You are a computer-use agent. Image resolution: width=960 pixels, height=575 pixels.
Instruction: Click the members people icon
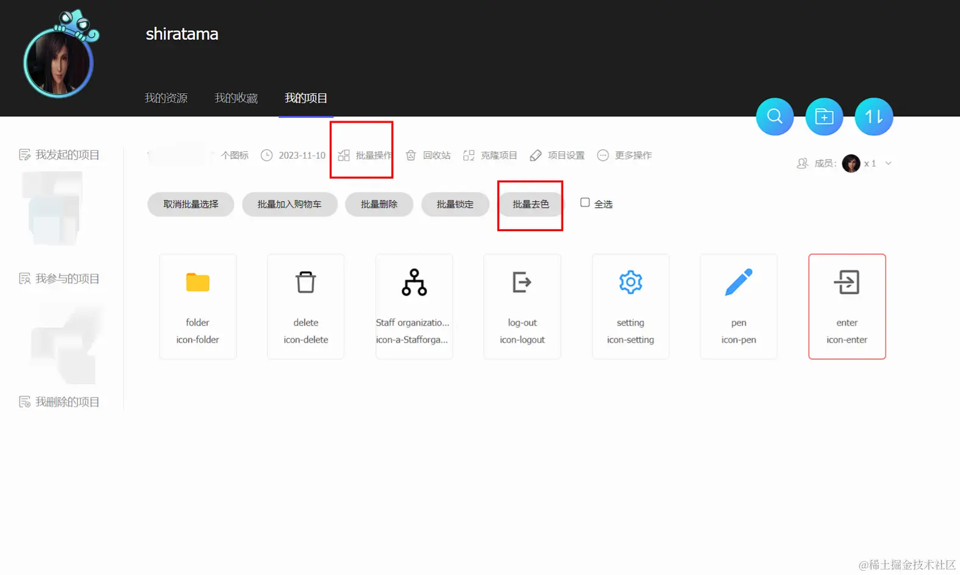pyautogui.click(x=803, y=163)
